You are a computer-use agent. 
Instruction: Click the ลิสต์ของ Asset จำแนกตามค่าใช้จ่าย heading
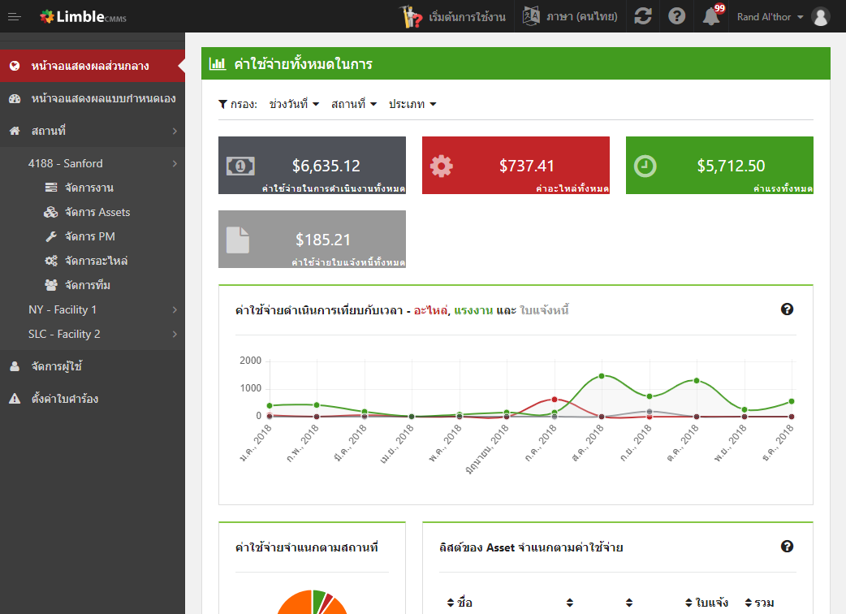click(531, 547)
